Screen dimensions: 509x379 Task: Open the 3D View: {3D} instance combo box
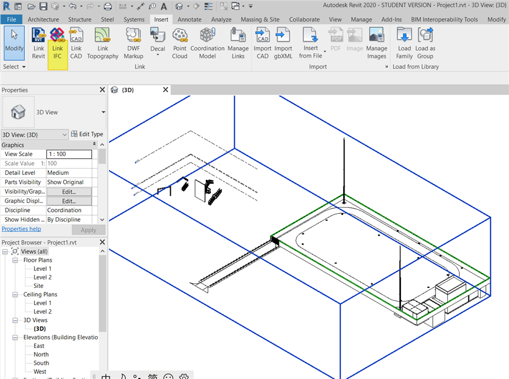point(34,135)
